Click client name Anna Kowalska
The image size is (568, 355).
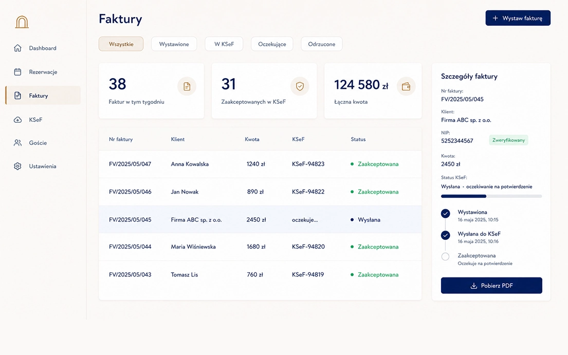[190, 164]
